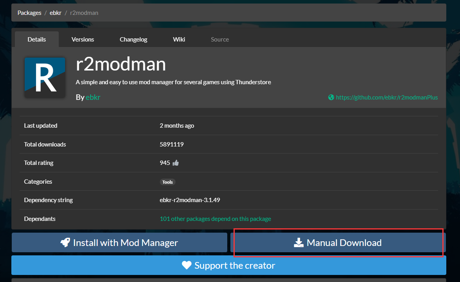Click the download arrow icon beside Manual Download
The image size is (460, 282).
(x=299, y=243)
